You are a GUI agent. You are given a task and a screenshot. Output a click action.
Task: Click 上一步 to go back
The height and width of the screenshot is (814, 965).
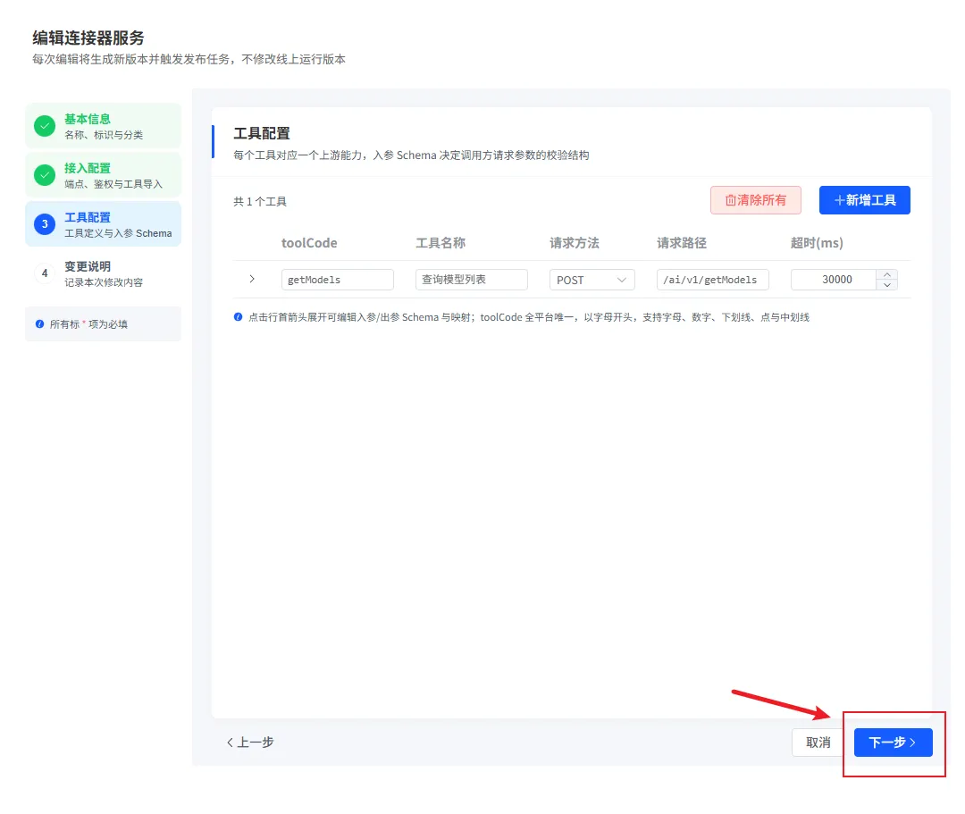[250, 743]
